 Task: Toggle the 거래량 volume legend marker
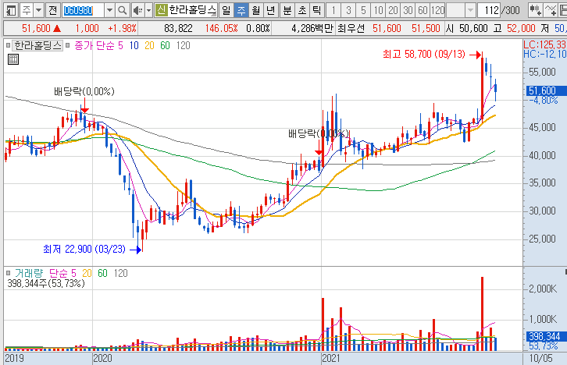point(9,273)
